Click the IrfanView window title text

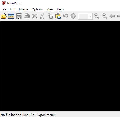pyautogui.click(x=14, y=3)
